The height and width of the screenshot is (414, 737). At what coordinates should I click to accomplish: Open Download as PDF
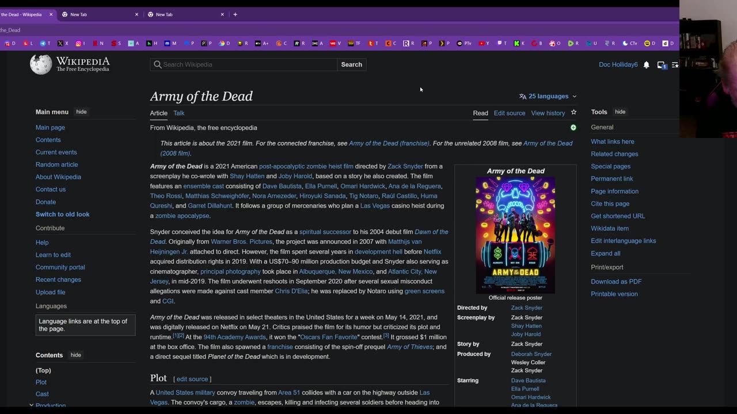(x=616, y=282)
